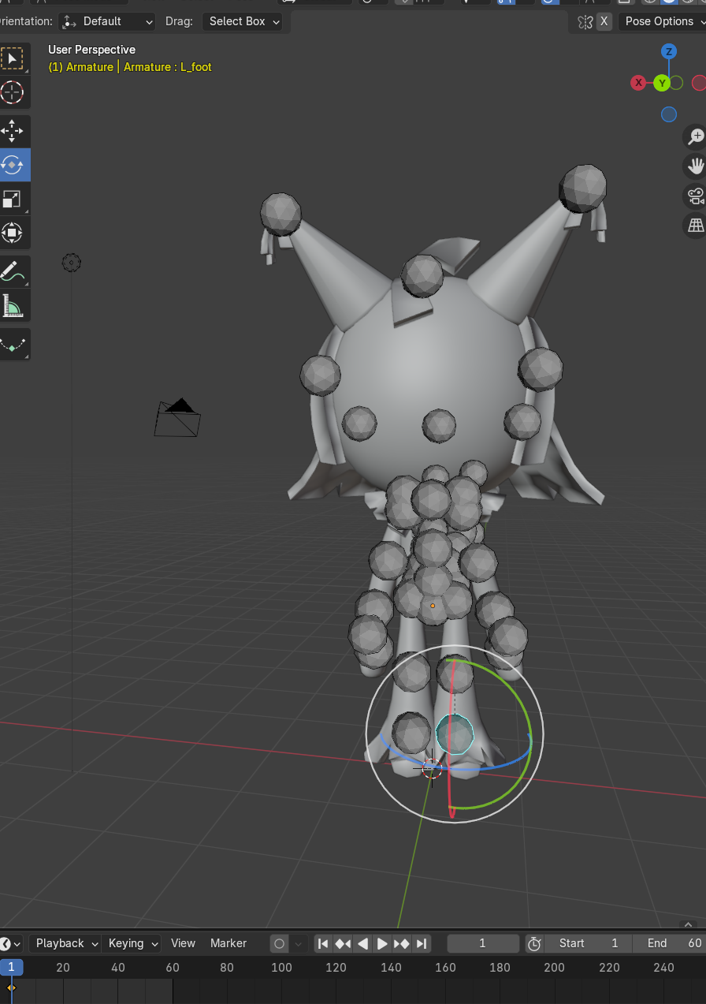The image size is (706, 1004).
Task: Jump to the start frame
Action: pos(323,943)
